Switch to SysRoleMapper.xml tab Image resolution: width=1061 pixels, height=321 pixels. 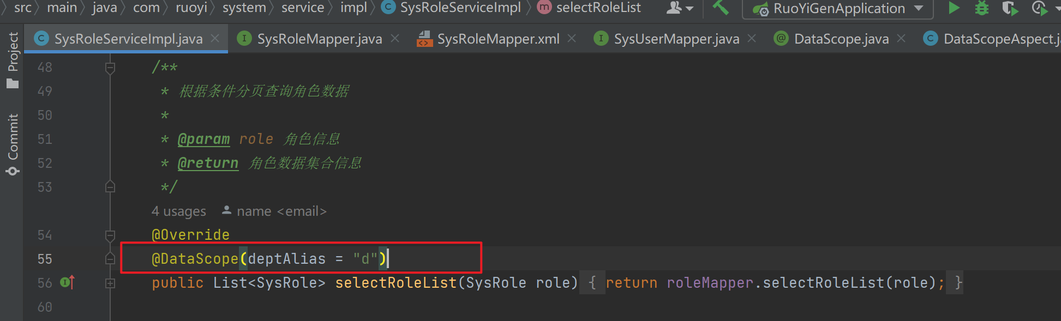click(x=497, y=39)
